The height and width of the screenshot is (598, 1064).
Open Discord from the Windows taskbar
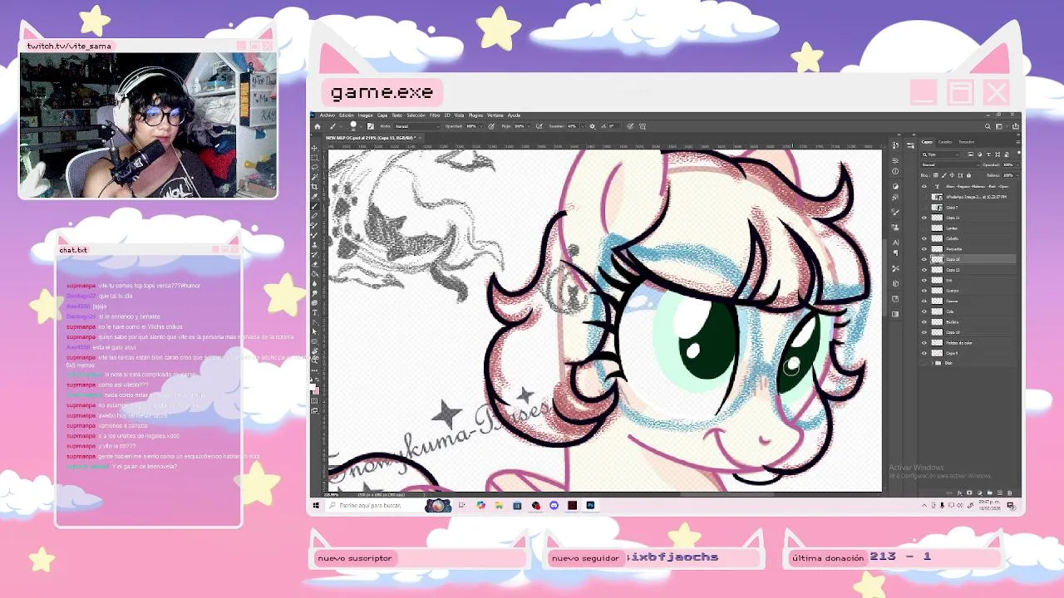[x=554, y=505]
